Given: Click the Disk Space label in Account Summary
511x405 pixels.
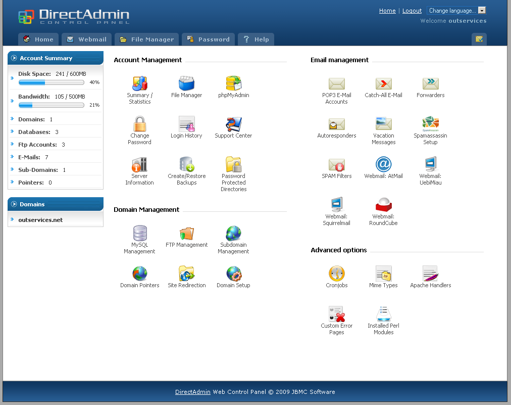Looking at the screenshot, I should tap(34, 74).
